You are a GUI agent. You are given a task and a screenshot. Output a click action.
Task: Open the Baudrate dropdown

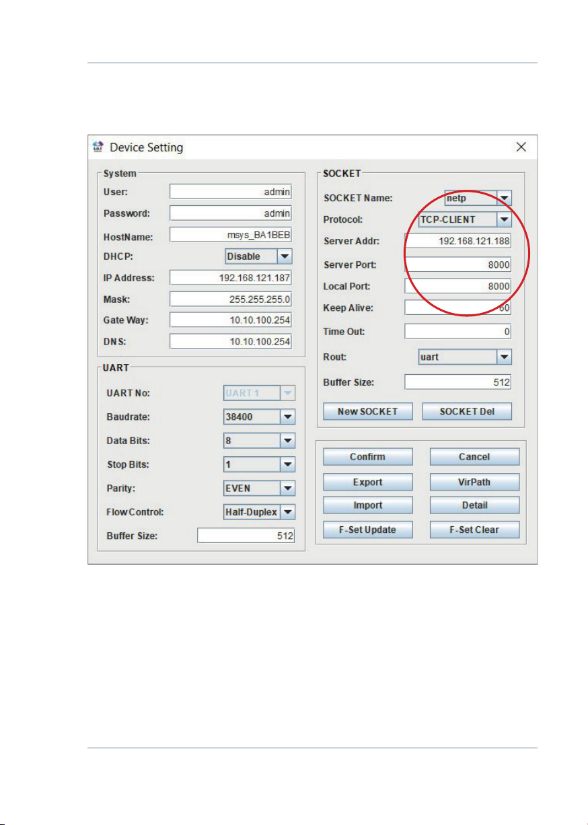[259, 417]
